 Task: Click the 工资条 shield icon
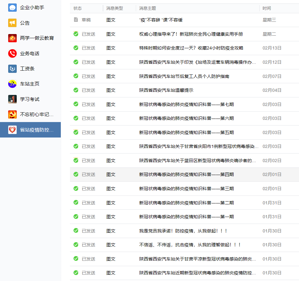pyautogui.click(x=12, y=69)
